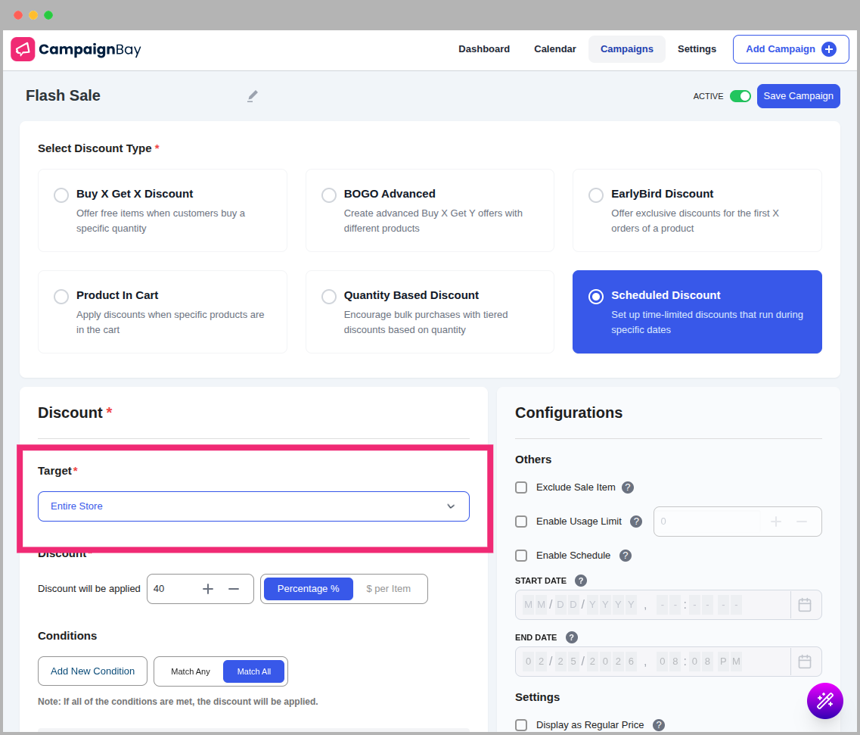Expand the Target dropdown showing Entire Store
The height and width of the screenshot is (735, 860).
point(253,506)
